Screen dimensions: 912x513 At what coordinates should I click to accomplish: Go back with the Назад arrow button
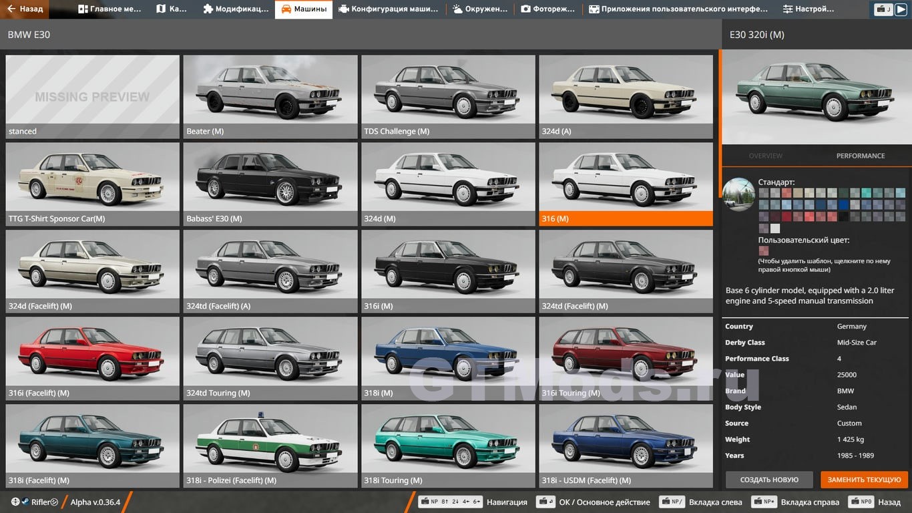coord(25,9)
